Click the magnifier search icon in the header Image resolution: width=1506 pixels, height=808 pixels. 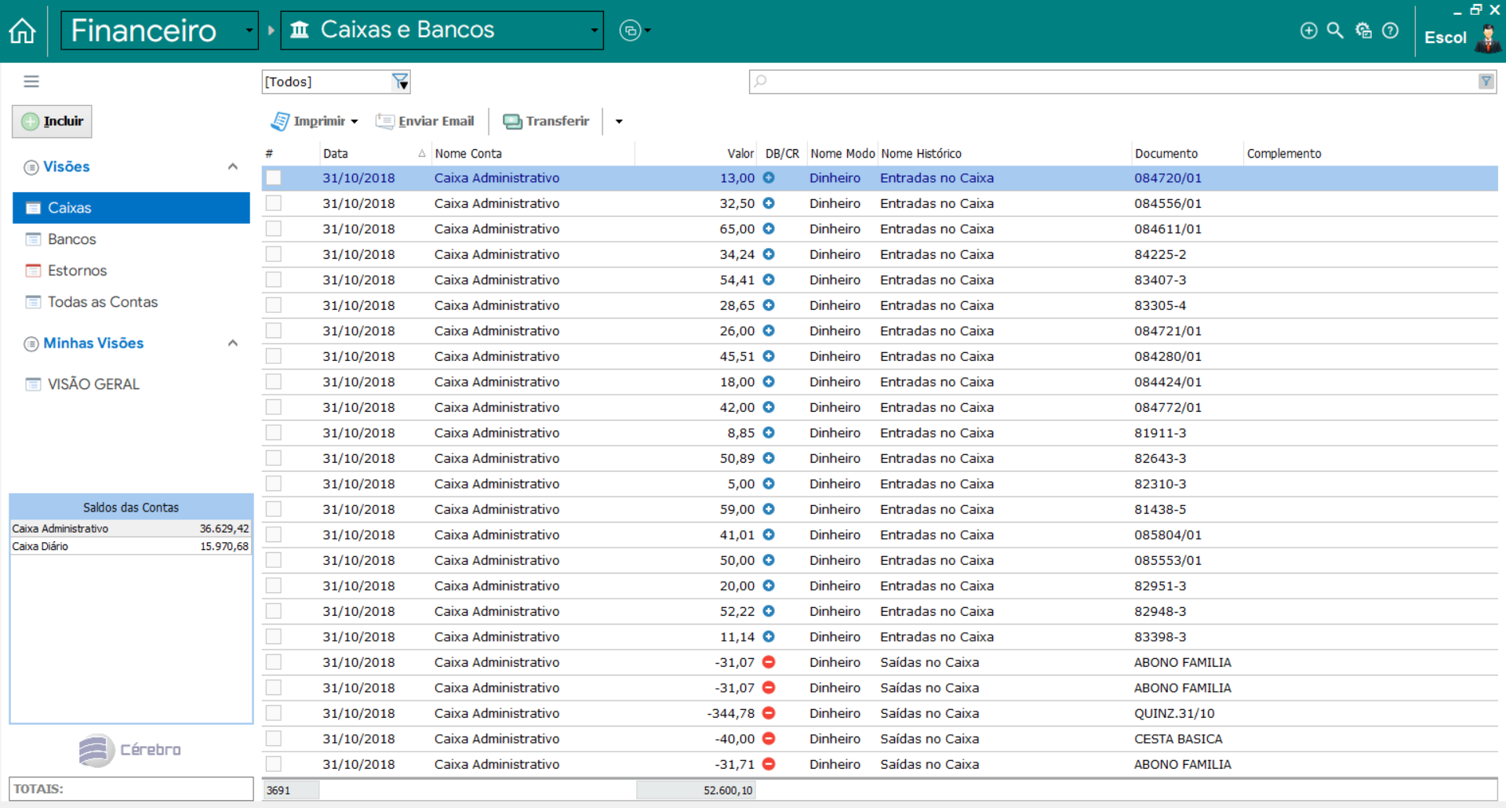pos(1334,31)
